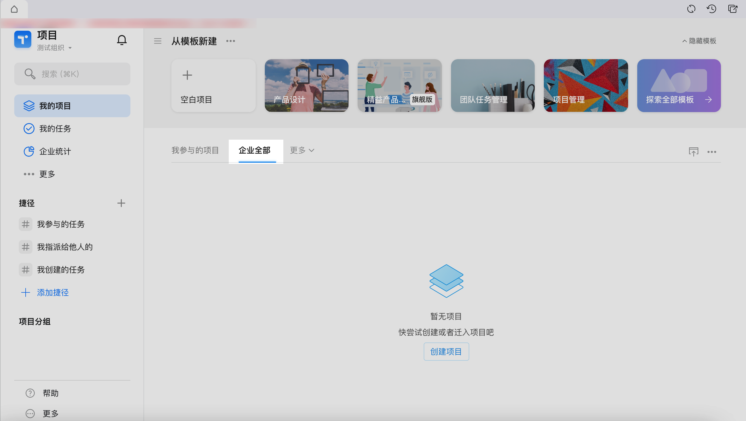Click the search magnifier icon
This screenshot has width=746, height=421.
coord(30,74)
